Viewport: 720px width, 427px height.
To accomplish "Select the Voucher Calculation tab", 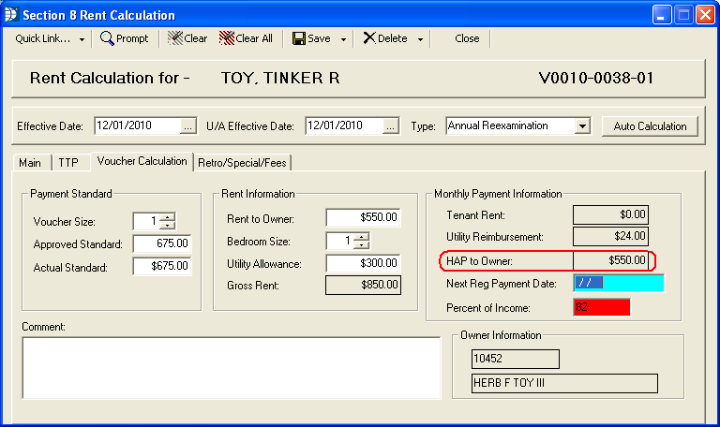I will coord(142,161).
